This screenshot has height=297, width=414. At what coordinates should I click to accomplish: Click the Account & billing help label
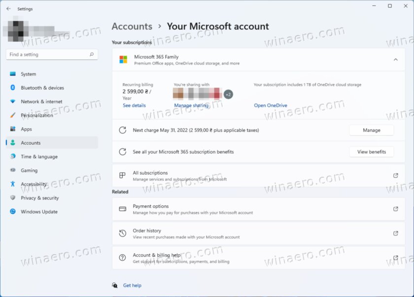click(157, 255)
